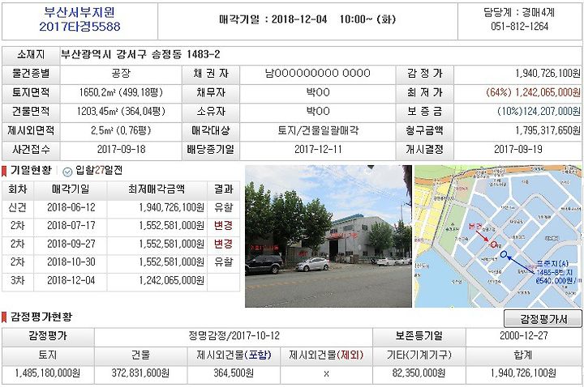Select address 부산광역시 강서구 송정동 1483-2
The height and width of the screenshot is (387, 584).
point(140,54)
